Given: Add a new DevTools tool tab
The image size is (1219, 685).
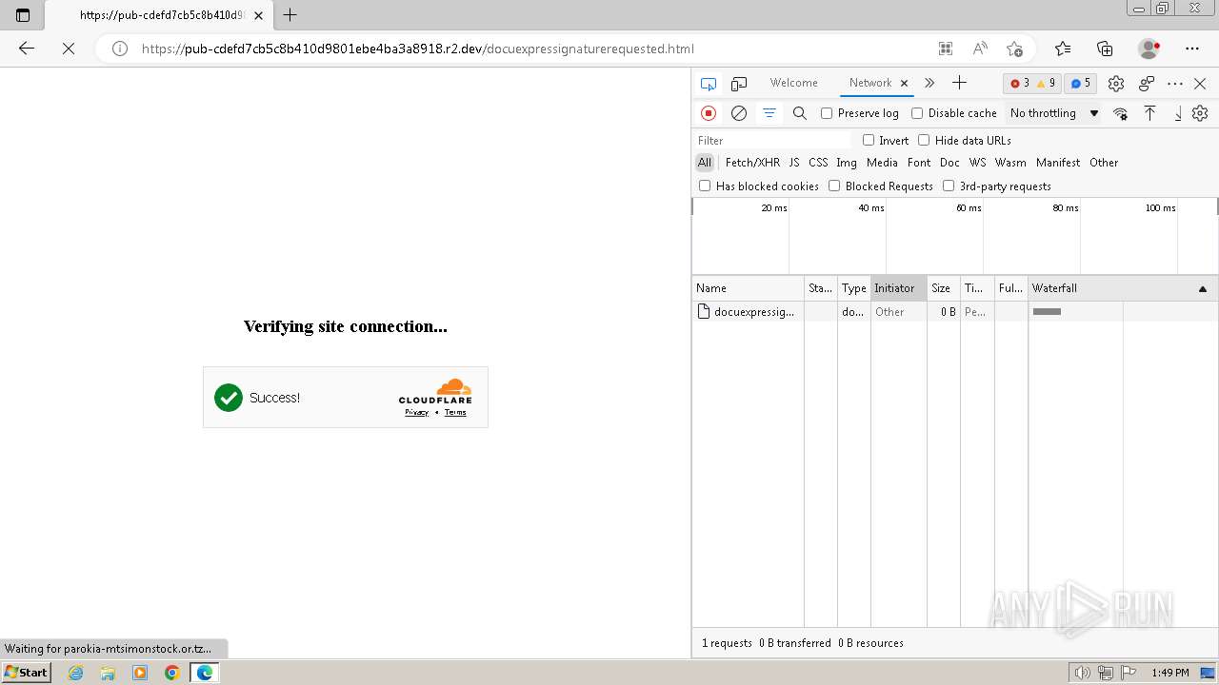Looking at the screenshot, I should click(959, 83).
